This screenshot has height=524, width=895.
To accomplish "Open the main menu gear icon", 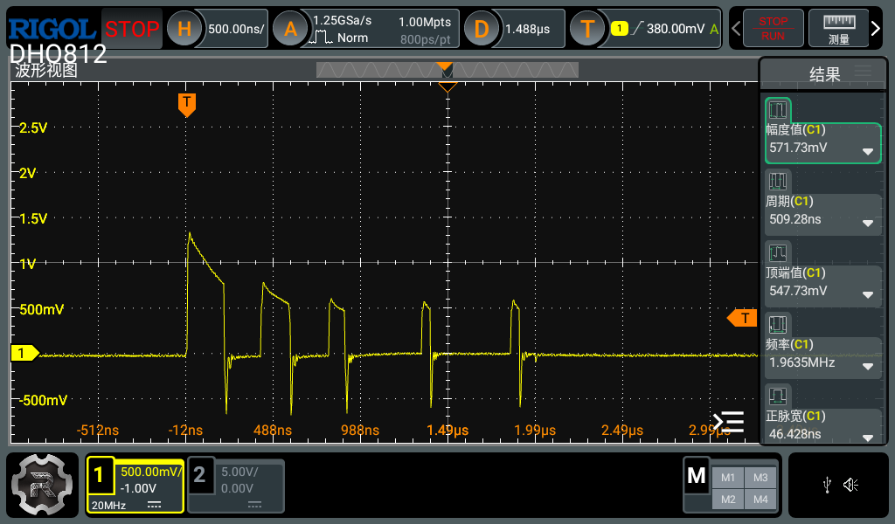I will point(42,485).
